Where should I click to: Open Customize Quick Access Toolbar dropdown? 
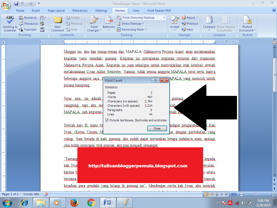click(x=39, y=3)
